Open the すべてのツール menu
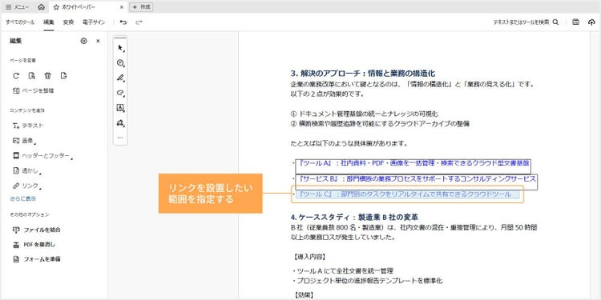Image resolution: width=601 pixels, height=300 pixels. pyautogui.click(x=20, y=22)
